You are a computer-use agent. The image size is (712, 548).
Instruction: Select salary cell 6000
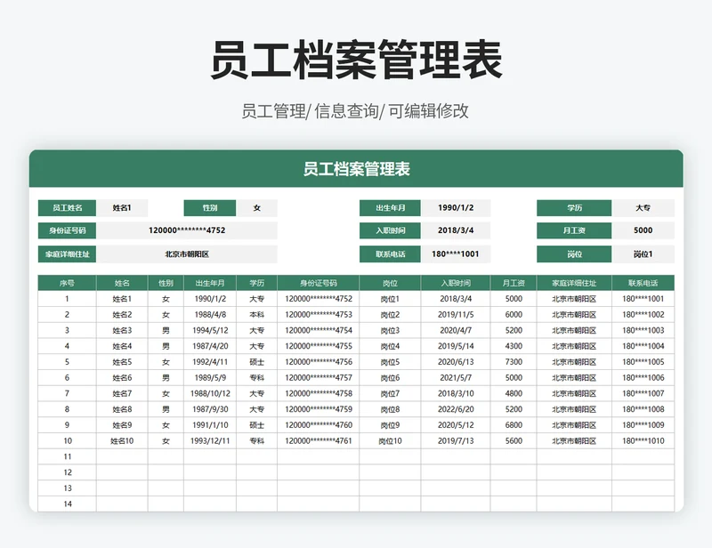[514, 315]
